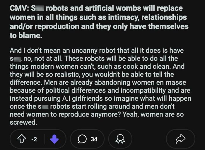Viewport: 205px width, 150px height.
Task: Click the final word 'screwed.' of the post
Action: click(23, 122)
